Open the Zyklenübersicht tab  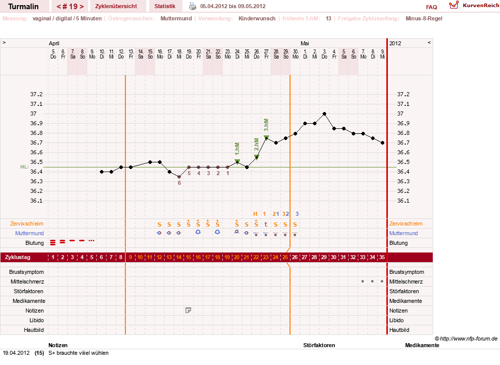pyautogui.click(x=116, y=6)
